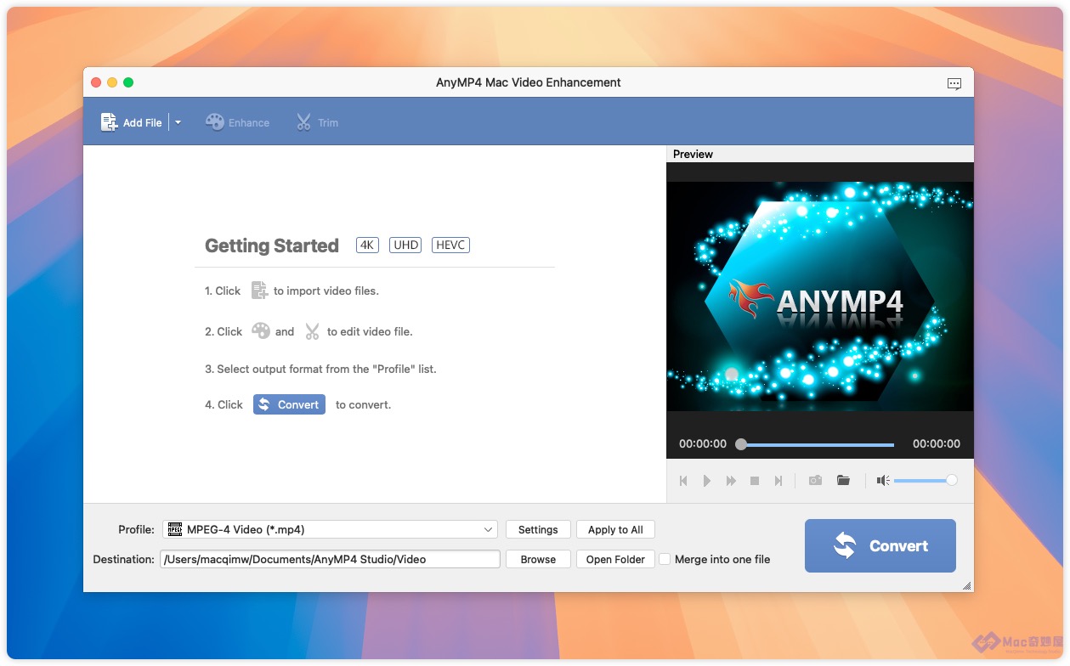Click the 4K badge
1070x666 pixels.
367,245
